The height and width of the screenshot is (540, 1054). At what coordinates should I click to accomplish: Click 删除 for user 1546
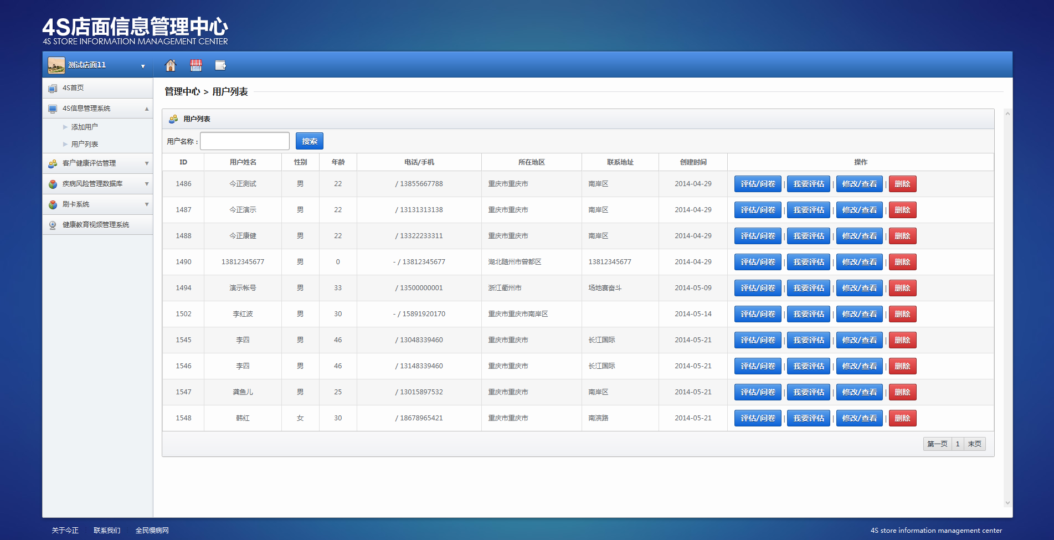click(903, 366)
